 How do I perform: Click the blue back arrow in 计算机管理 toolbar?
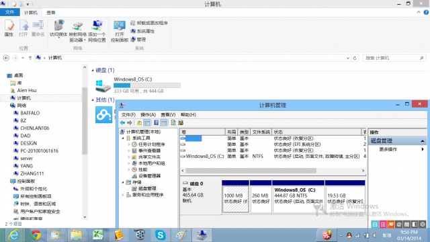[122, 122]
